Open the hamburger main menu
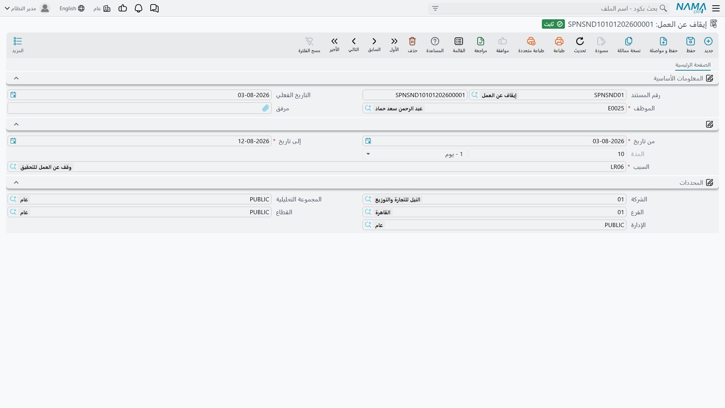725x408 pixels. 716,8
